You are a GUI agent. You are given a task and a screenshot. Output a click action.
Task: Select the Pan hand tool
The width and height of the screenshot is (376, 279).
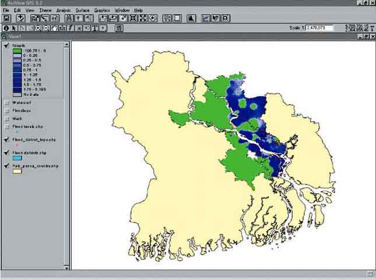pyautogui.click(x=54, y=27)
